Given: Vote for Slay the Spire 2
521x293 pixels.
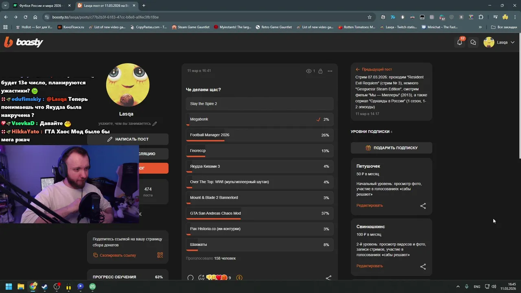Looking at the screenshot, I should point(260,104).
